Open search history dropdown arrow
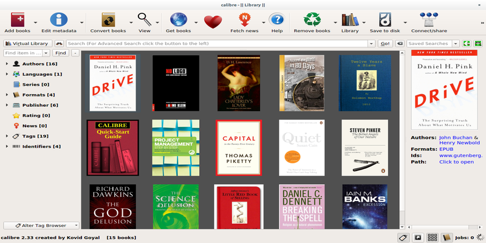This screenshot has height=243, width=486. coord(372,44)
